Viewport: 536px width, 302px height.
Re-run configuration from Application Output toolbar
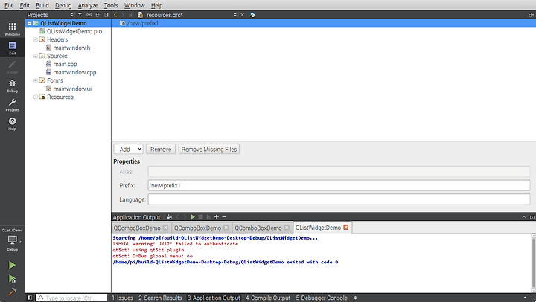coord(193,217)
